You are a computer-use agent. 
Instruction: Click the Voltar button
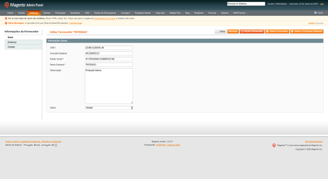(x=220, y=31)
